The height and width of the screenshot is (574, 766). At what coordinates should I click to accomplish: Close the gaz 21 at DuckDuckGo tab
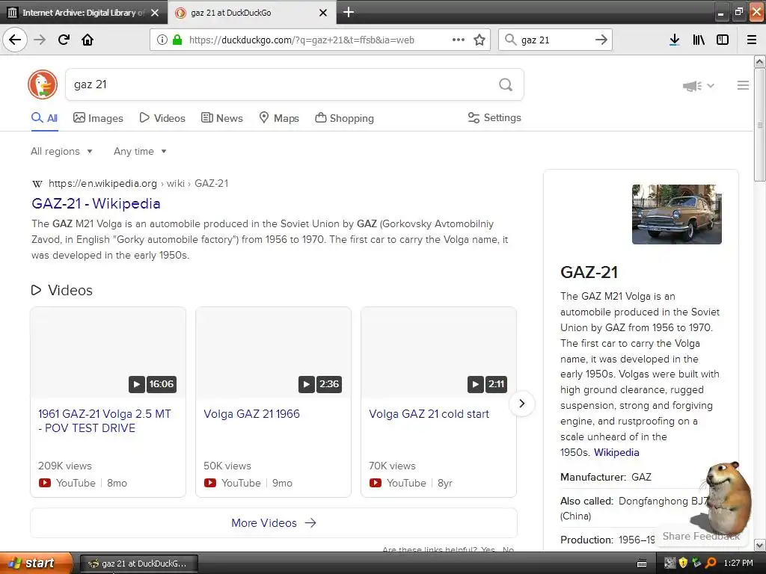pos(323,13)
